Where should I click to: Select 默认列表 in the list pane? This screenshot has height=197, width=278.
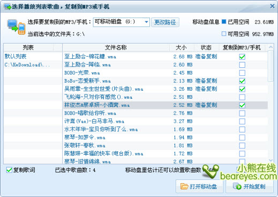(16, 57)
